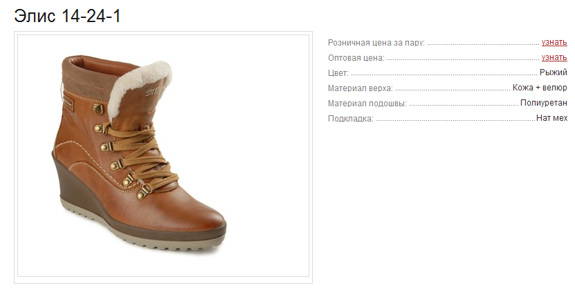Select the color value "Рыжий"
This screenshot has height=292, width=575.
tap(554, 72)
